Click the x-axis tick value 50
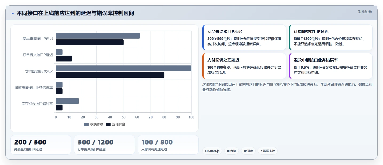 [x=124, y=117]
